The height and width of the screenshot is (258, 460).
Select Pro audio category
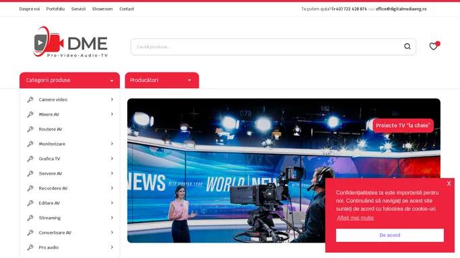click(48, 247)
